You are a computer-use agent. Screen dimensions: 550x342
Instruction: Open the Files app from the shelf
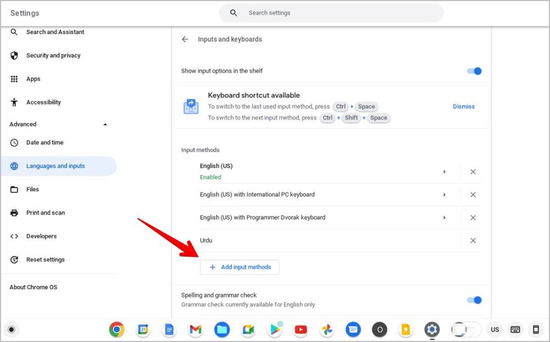[x=222, y=329]
